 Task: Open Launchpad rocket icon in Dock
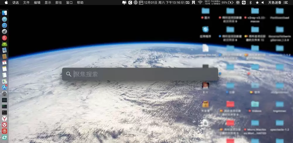pos(4,31)
